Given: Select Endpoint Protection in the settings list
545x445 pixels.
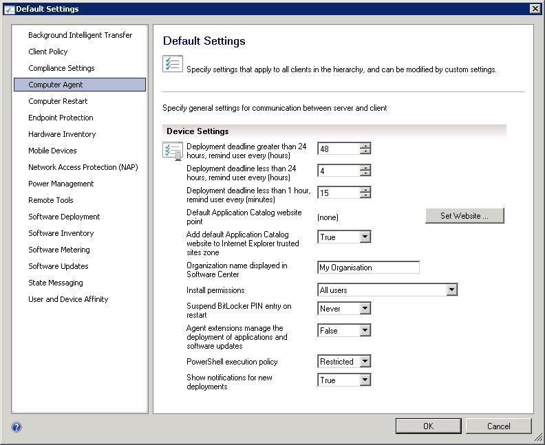Looking at the screenshot, I should [61, 118].
